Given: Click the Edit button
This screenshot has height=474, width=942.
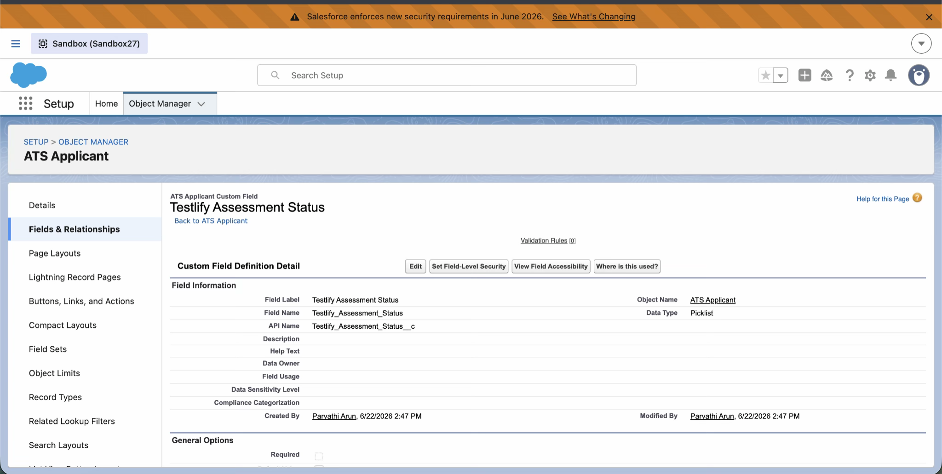Looking at the screenshot, I should tap(415, 266).
